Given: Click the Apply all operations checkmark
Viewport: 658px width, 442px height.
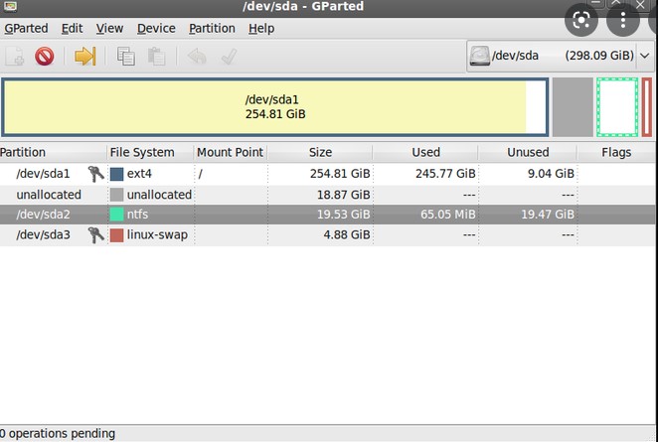Looking at the screenshot, I should 229,57.
